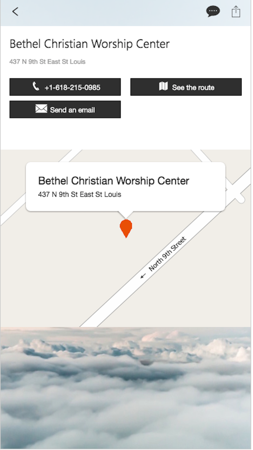Click the envelope email icon
The image size is (253, 450).
[41, 109]
